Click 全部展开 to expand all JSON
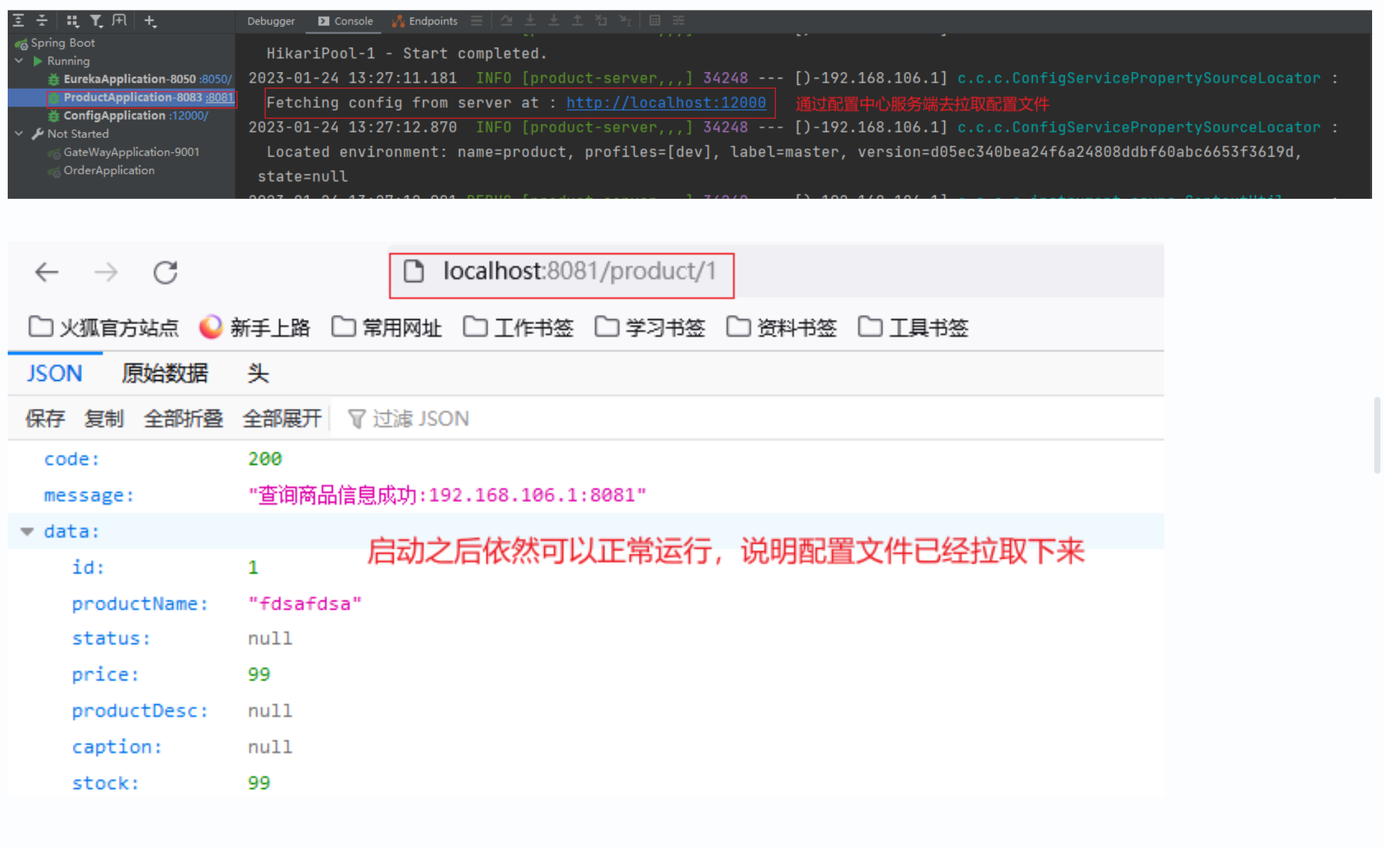This screenshot has height=847, width=1384. (282, 419)
